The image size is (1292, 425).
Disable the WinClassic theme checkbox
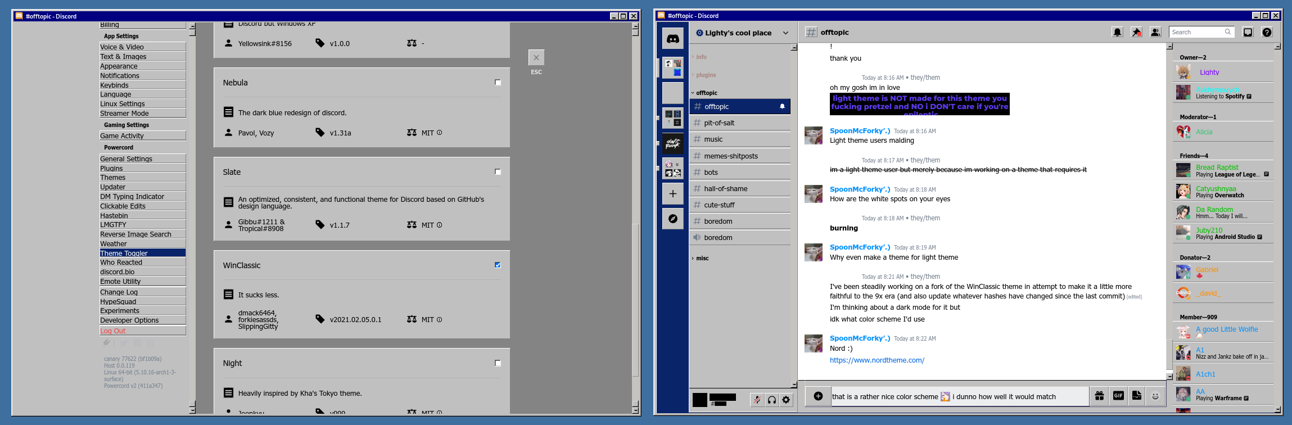(x=498, y=265)
